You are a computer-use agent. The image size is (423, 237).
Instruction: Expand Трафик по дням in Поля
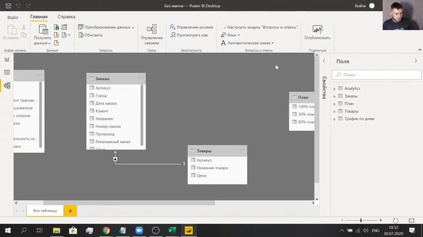coord(334,119)
